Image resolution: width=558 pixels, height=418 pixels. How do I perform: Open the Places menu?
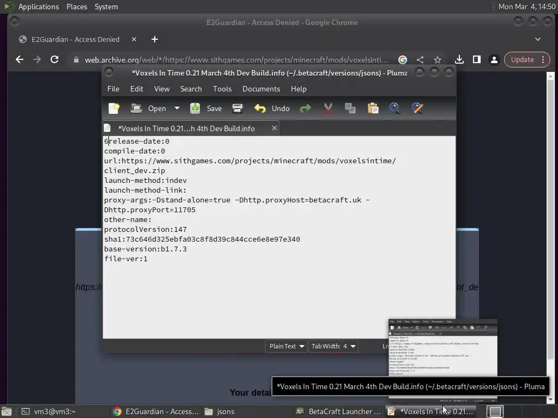point(76,7)
